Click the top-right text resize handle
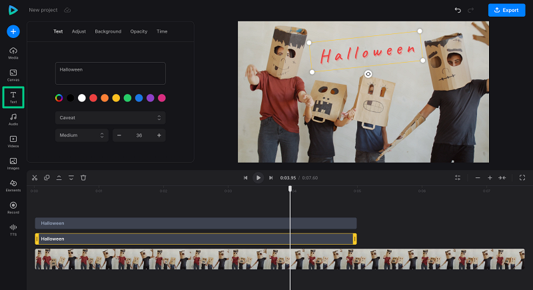533x290 pixels. click(x=420, y=31)
